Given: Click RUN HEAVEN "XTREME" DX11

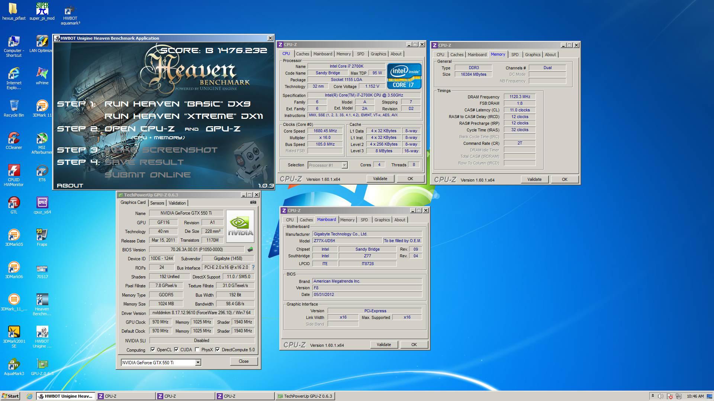Looking at the screenshot, I should pyautogui.click(x=184, y=116).
